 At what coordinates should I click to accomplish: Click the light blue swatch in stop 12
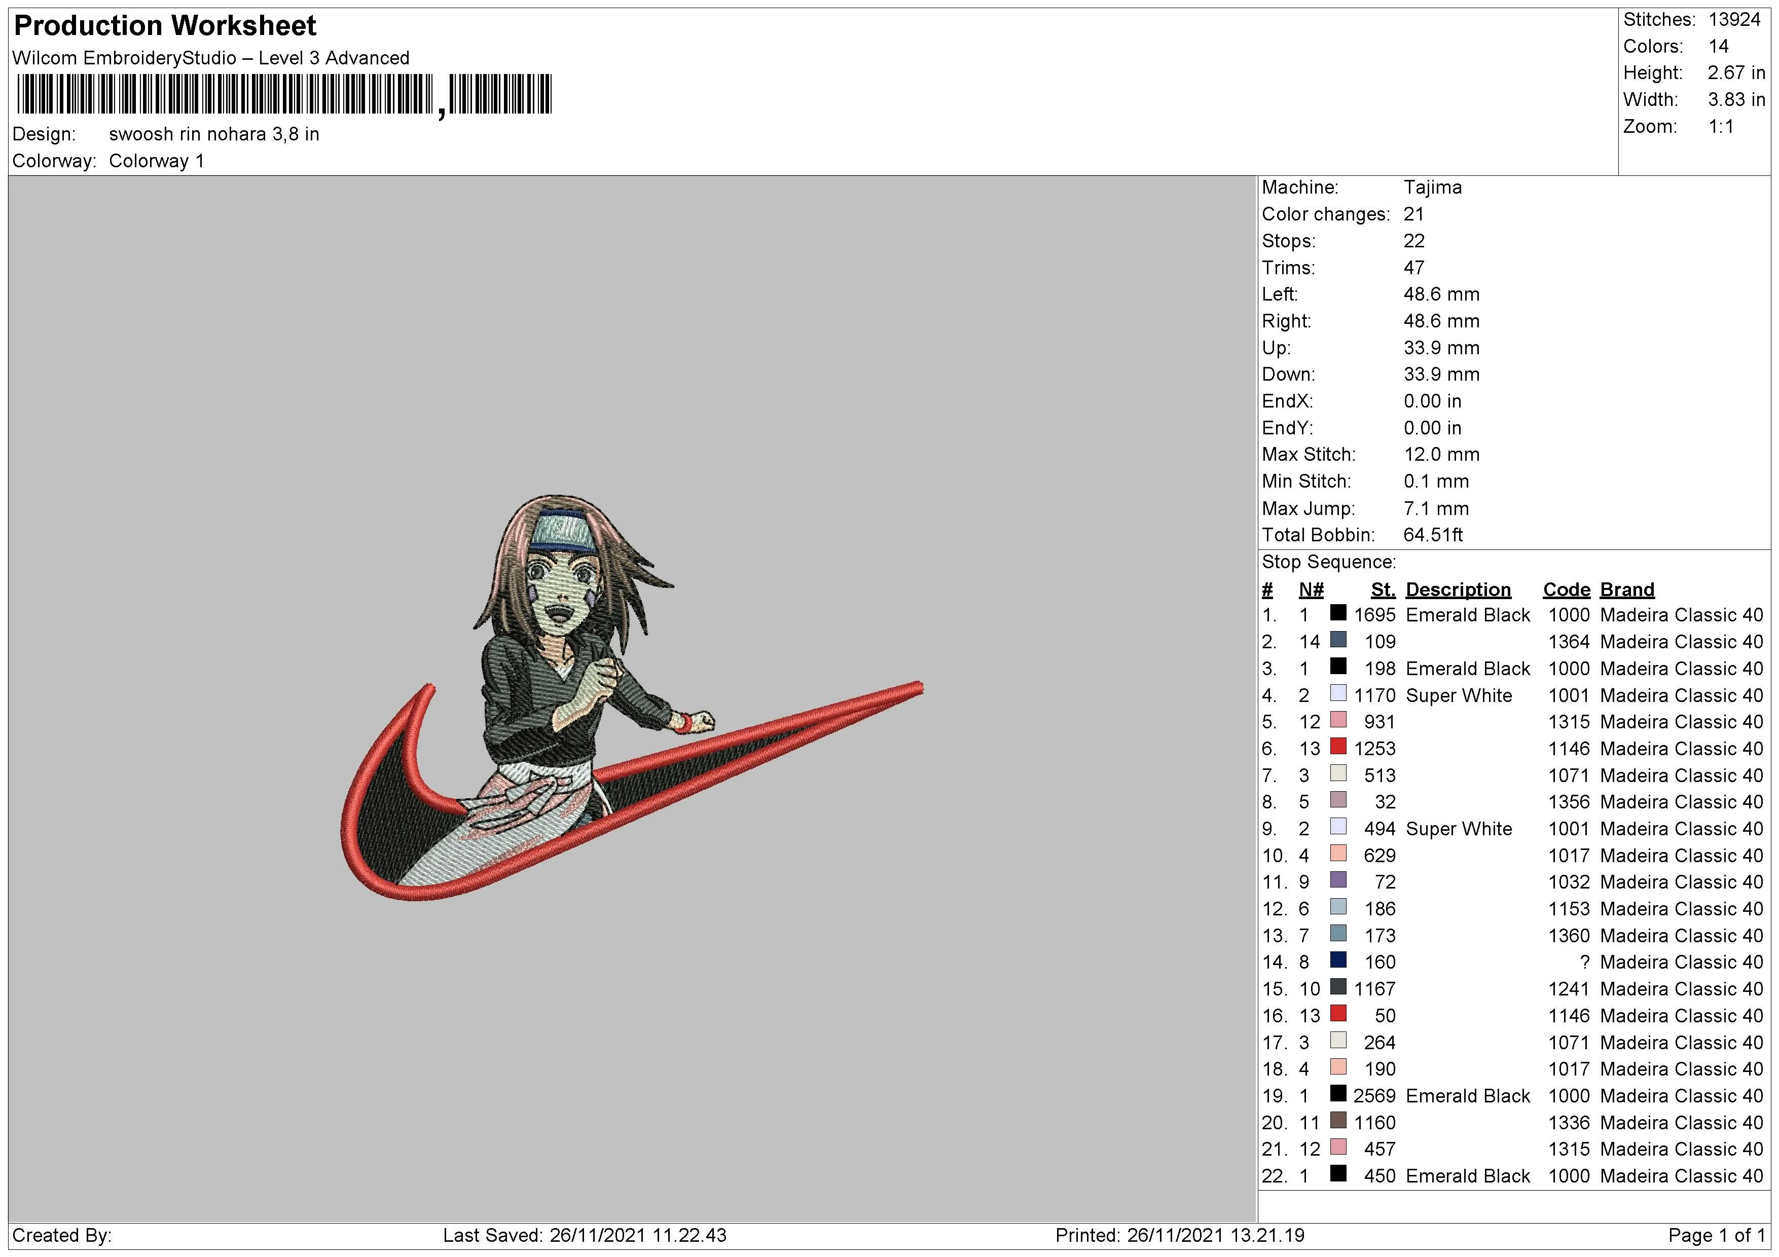(1338, 907)
